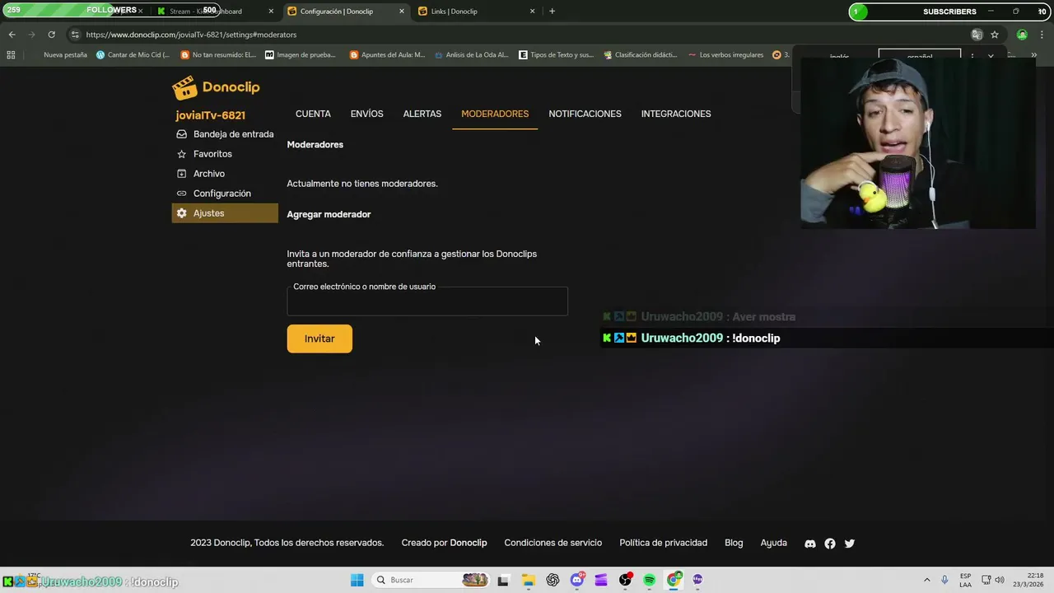Open the Ayuda footer link
This screenshot has width=1054, height=593.
point(774,543)
